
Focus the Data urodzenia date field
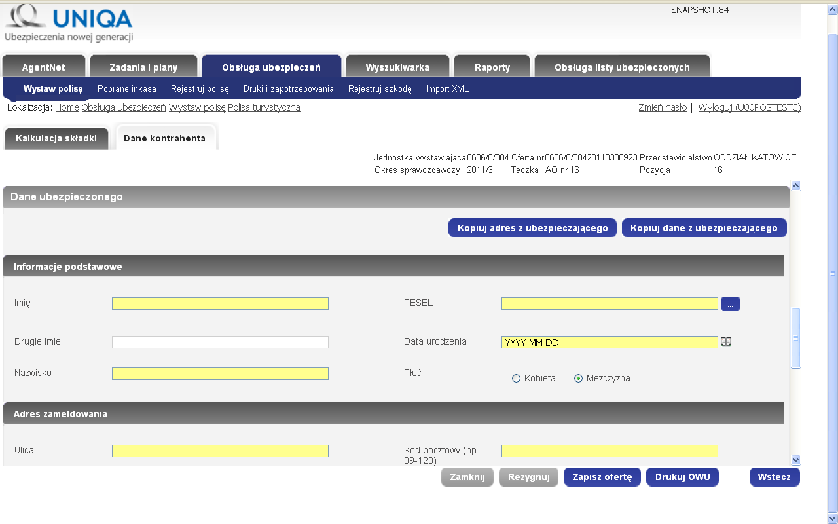click(x=610, y=342)
